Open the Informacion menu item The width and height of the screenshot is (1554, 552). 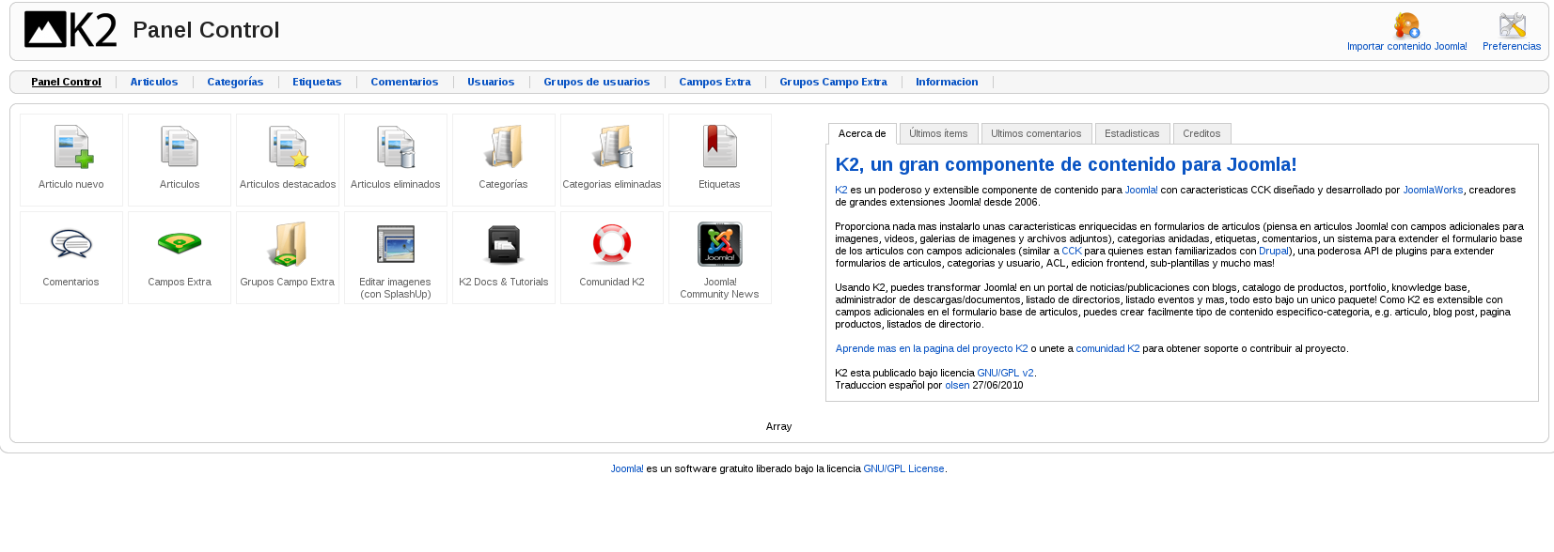click(x=947, y=83)
